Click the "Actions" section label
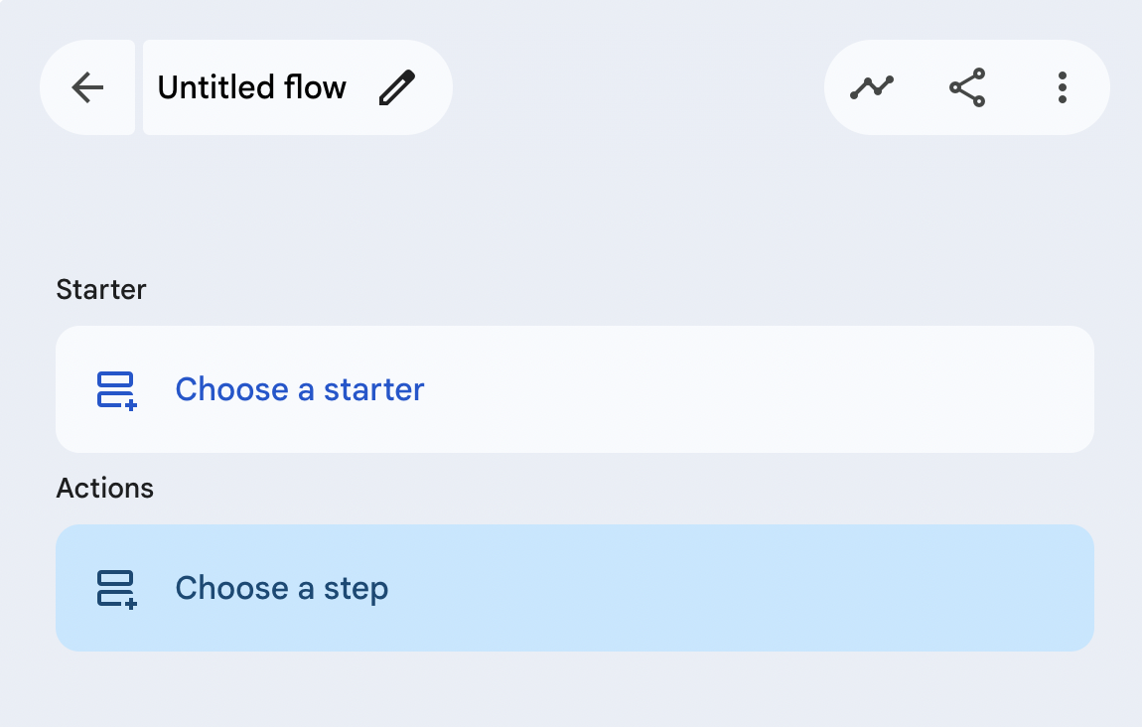The height and width of the screenshot is (727, 1142). click(105, 488)
